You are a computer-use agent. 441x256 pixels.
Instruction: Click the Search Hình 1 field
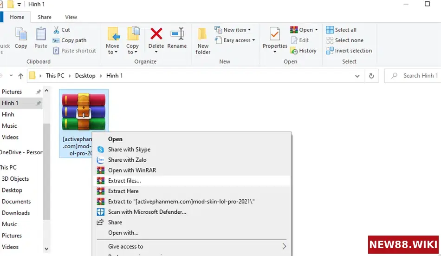click(x=413, y=76)
